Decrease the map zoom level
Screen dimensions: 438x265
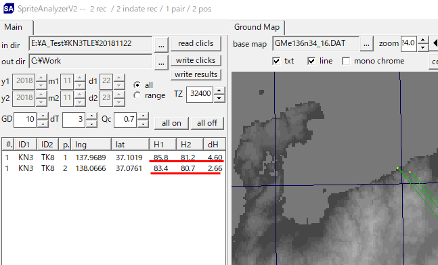(423, 47)
